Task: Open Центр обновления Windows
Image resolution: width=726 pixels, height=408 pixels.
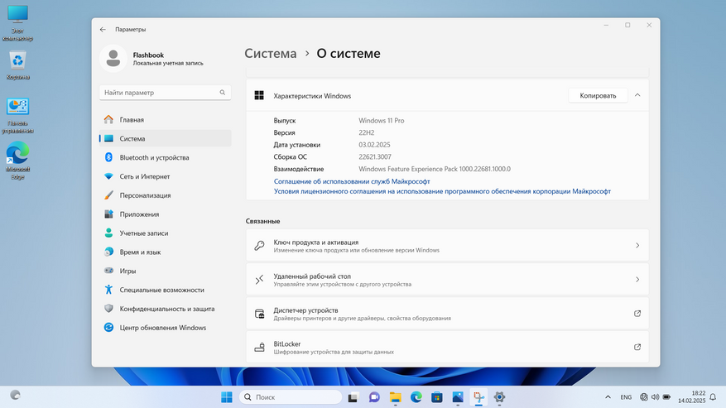Action: point(162,328)
